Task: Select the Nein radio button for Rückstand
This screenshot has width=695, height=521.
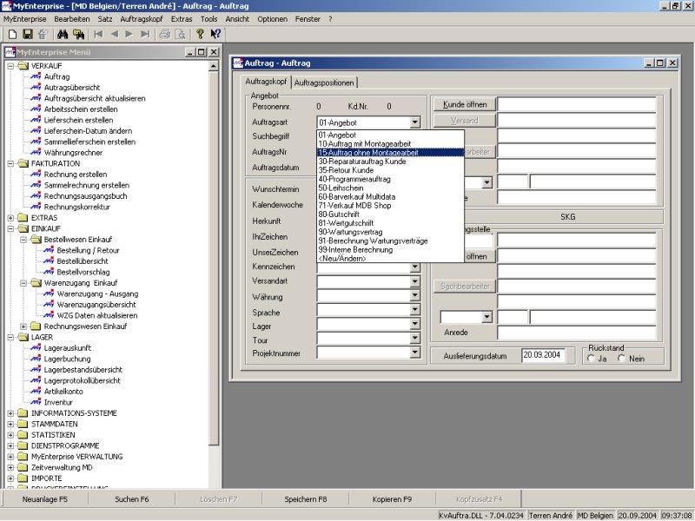Action: (621, 359)
